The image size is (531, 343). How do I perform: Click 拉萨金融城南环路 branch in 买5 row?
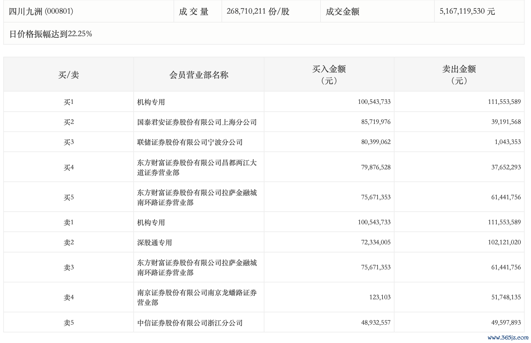tap(197, 198)
